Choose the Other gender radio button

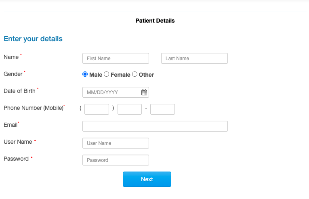pyautogui.click(x=135, y=74)
